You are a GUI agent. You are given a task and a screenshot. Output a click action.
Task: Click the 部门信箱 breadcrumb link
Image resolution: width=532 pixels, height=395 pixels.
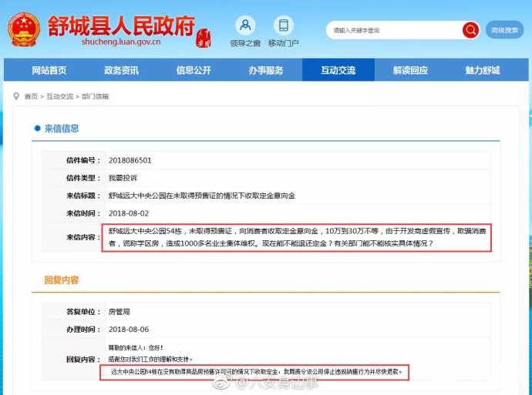click(x=95, y=96)
